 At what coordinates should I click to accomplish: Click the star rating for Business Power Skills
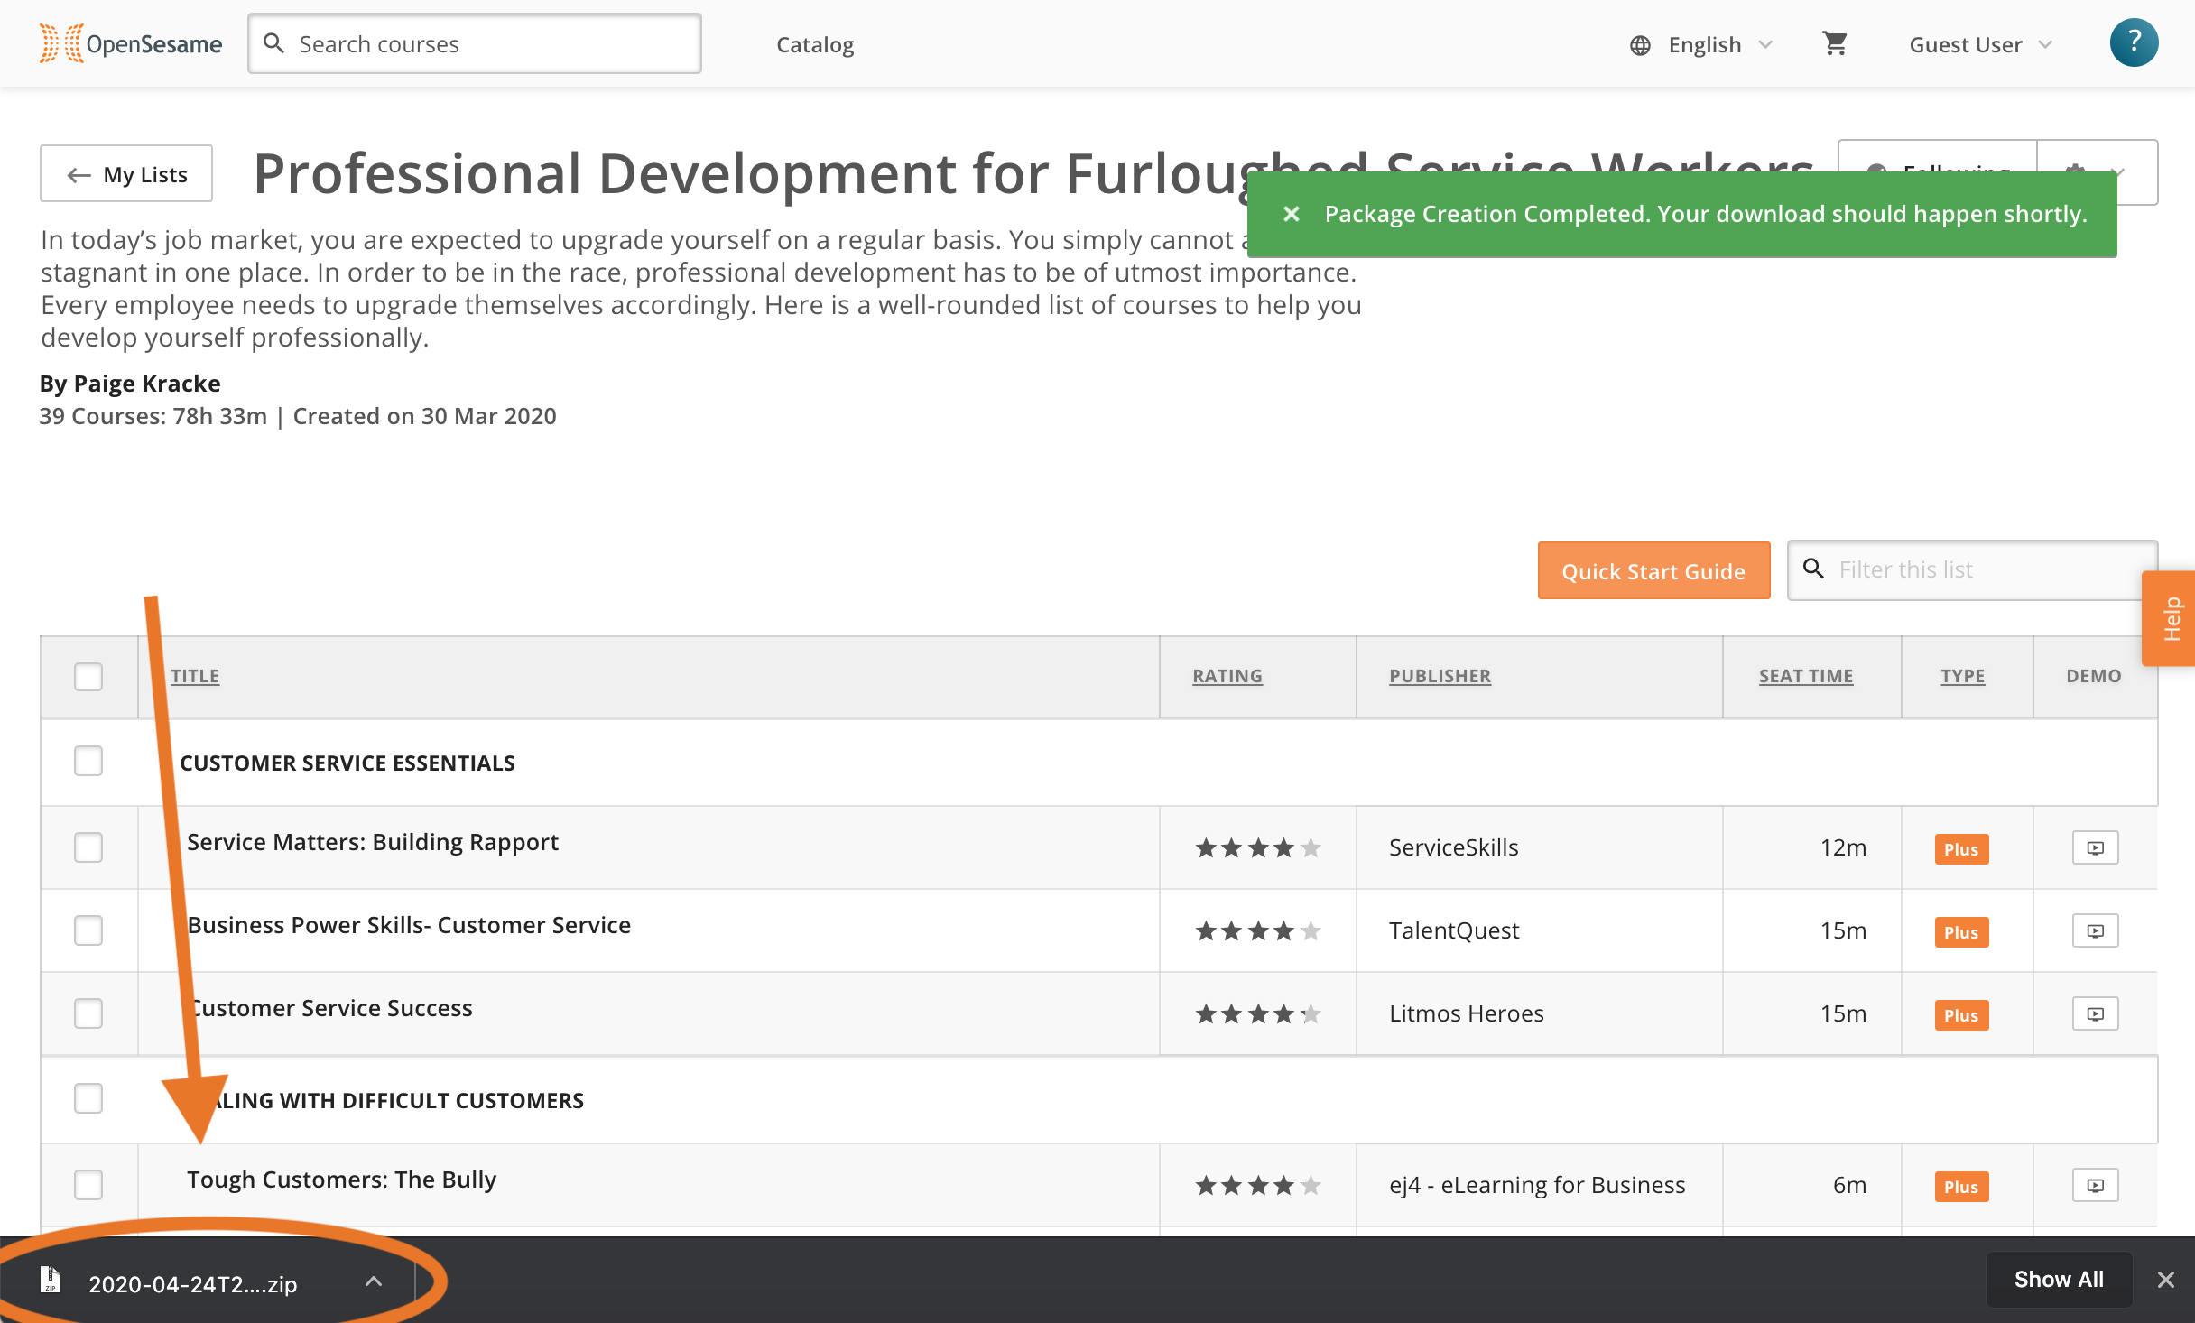pos(1258,930)
